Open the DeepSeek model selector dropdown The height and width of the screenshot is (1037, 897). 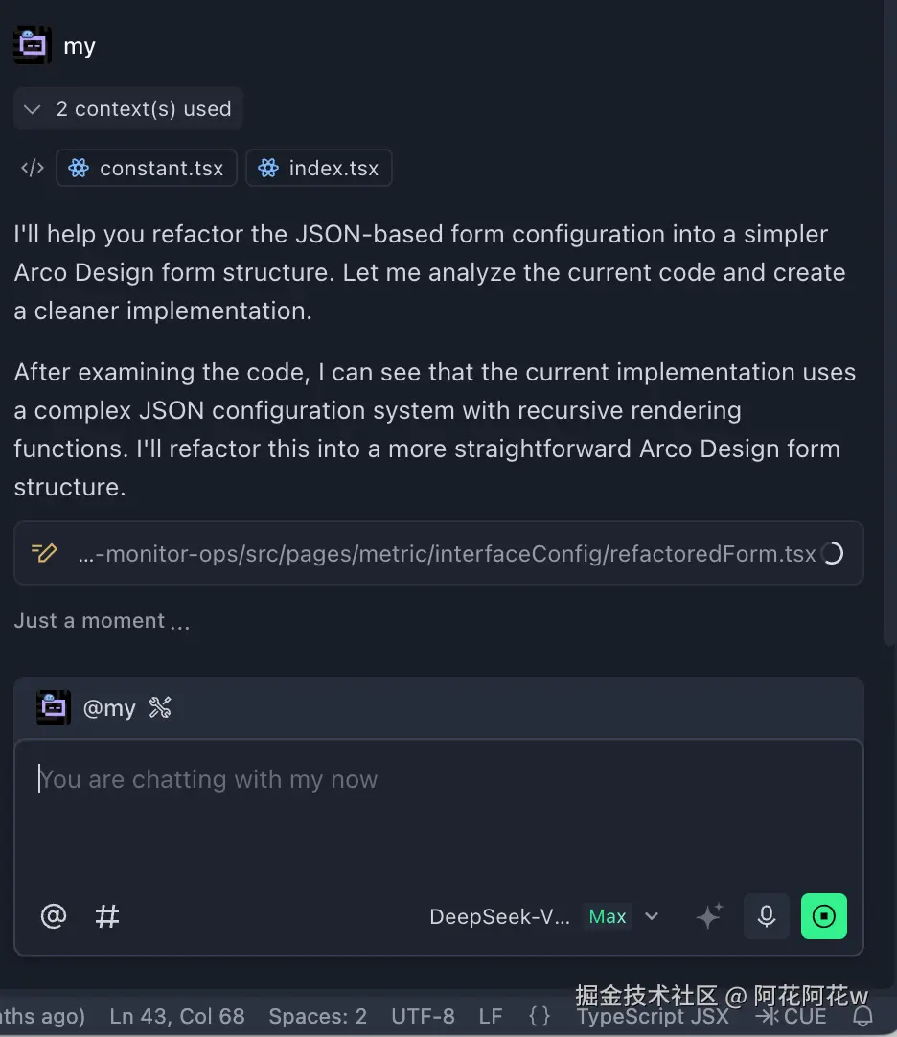pos(652,916)
